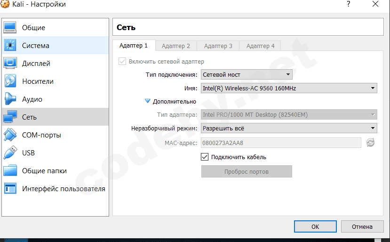Toggle the Включить сетевой адаптер checkbox
Screen dimensions: 390x242
122,61
